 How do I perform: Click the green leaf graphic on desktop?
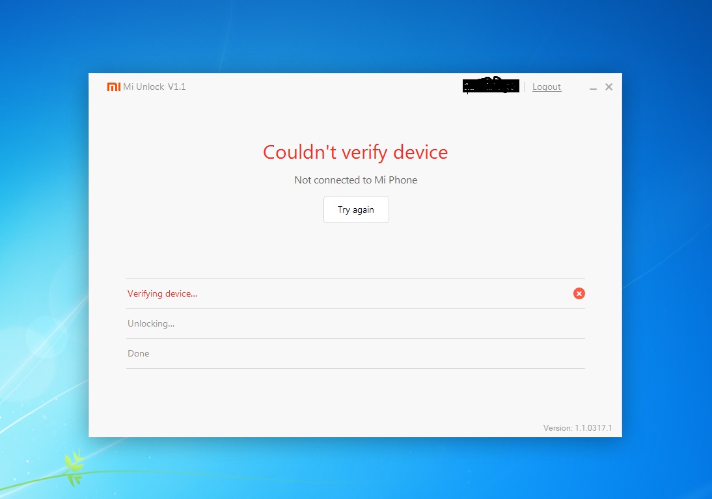pyautogui.click(x=74, y=466)
